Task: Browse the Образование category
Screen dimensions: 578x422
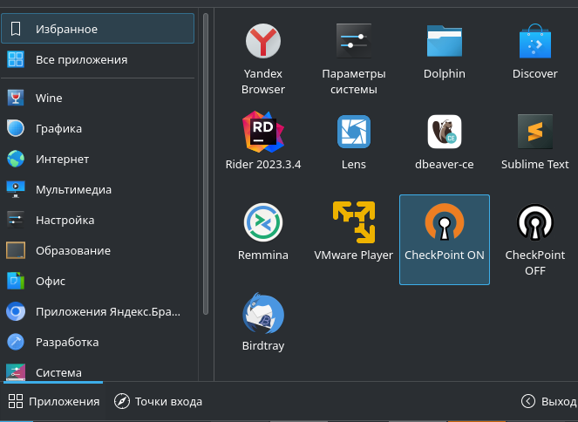Action: click(98, 250)
